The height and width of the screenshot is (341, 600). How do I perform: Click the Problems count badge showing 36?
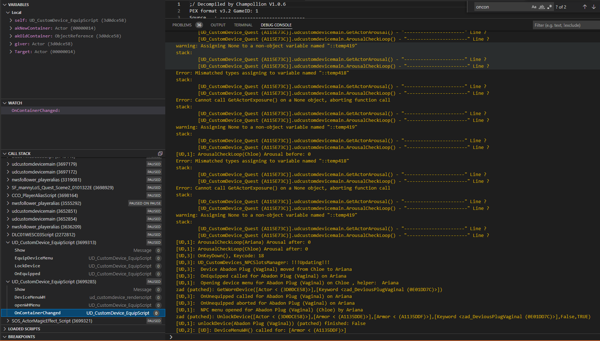[x=199, y=25]
